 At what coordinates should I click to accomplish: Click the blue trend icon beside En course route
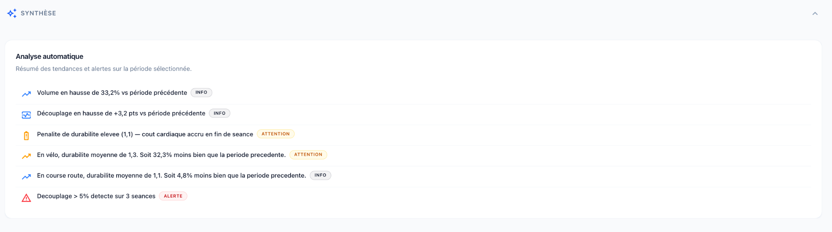click(x=26, y=177)
